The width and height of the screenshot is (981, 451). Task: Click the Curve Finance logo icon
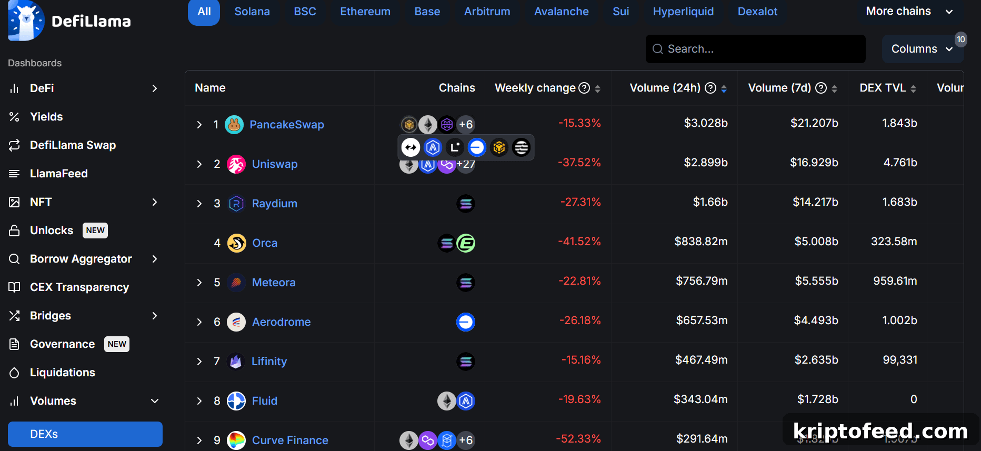pos(236,440)
